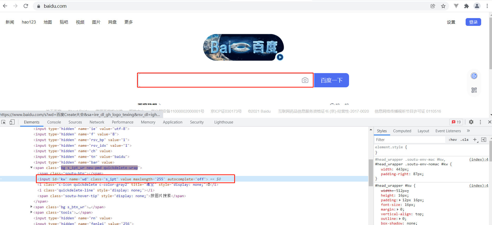The height and width of the screenshot is (225, 492).
Task: Open the Security tab
Action: point(197,122)
